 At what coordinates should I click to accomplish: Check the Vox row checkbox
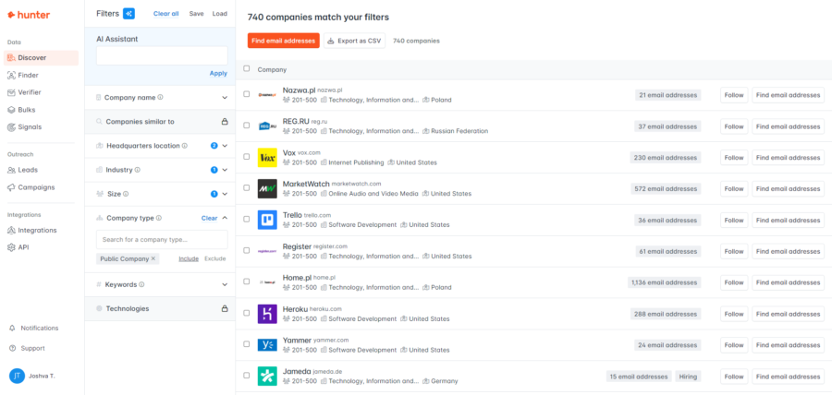[246, 156]
